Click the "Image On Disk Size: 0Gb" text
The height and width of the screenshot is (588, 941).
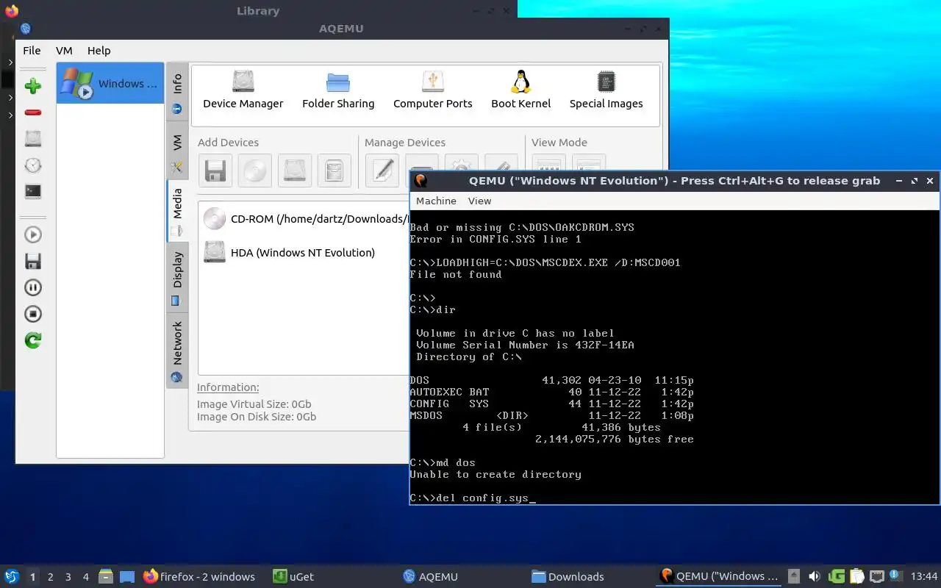pyautogui.click(x=257, y=417)
